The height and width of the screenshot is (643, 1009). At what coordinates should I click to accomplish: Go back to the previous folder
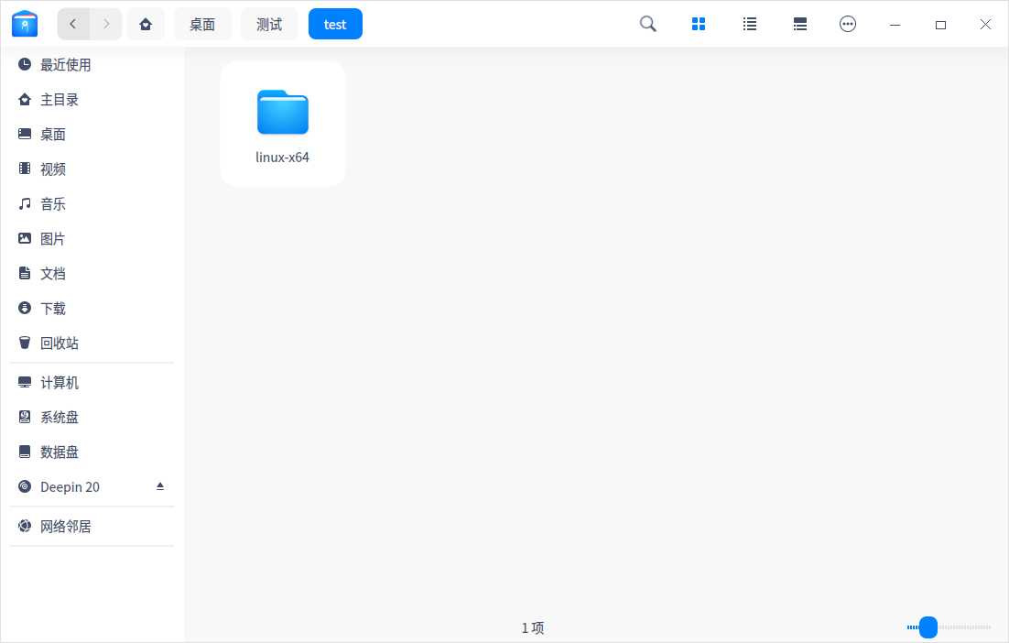[73, 24]
